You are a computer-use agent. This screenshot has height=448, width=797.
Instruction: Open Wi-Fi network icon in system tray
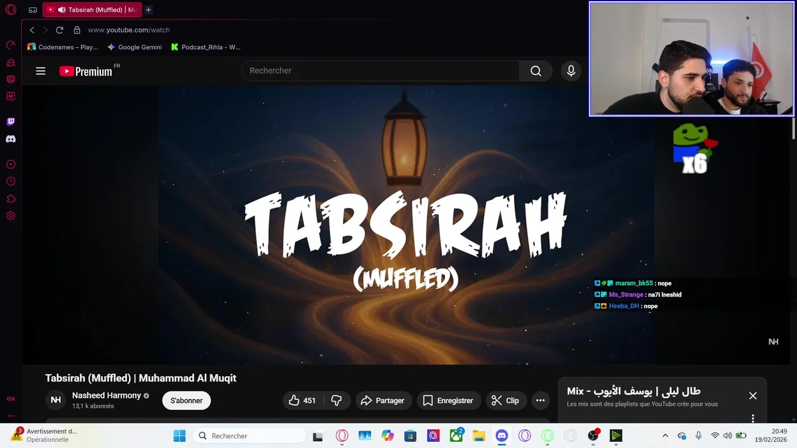coord(715,436)
